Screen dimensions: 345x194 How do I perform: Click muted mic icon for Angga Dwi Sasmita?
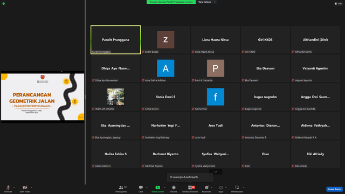click(293, 109)
